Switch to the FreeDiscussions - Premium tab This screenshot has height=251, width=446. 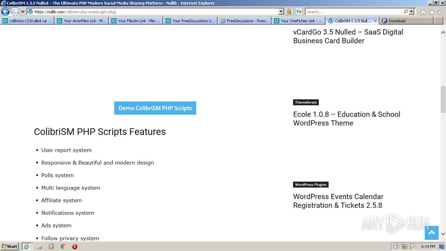(x=245, y=21)
